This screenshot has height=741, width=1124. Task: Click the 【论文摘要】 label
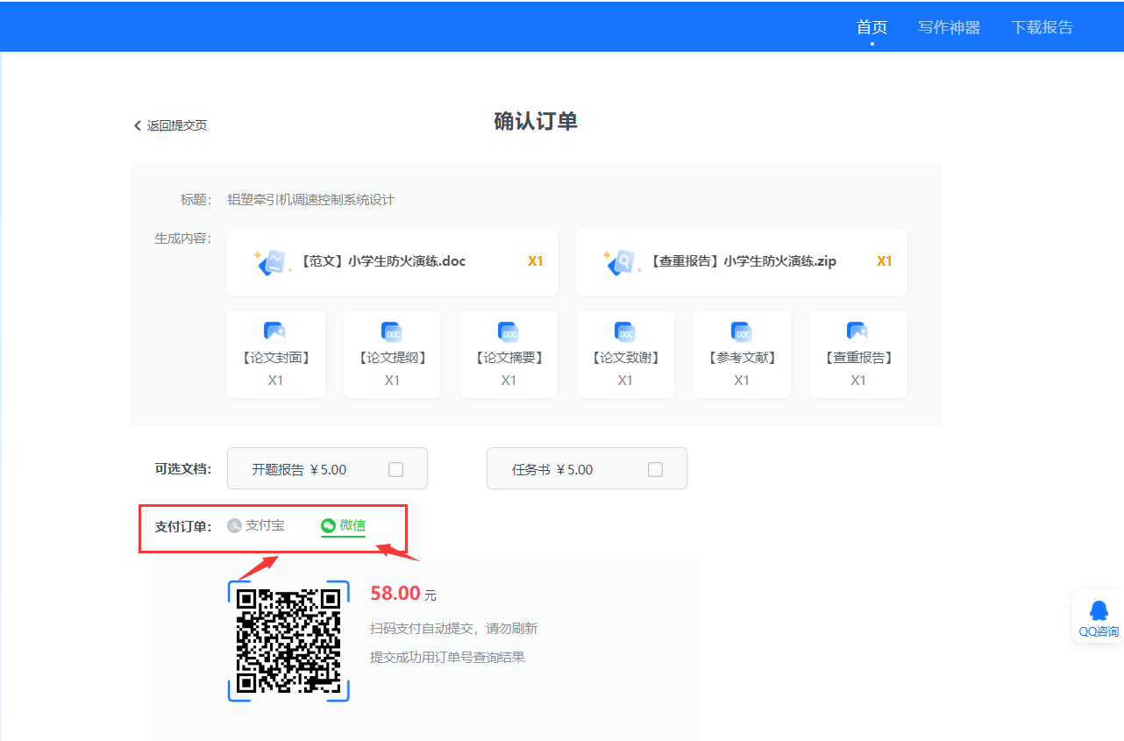coord(509,358)
